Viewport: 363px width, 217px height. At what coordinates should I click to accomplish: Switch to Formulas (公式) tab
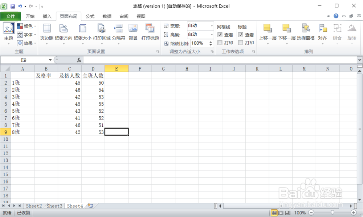pyautogui.click(x=90, y=16)
